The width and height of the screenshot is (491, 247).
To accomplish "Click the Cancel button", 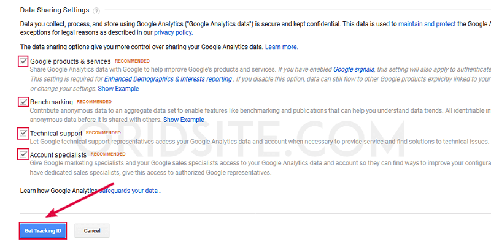I will [x=92, y=230].
